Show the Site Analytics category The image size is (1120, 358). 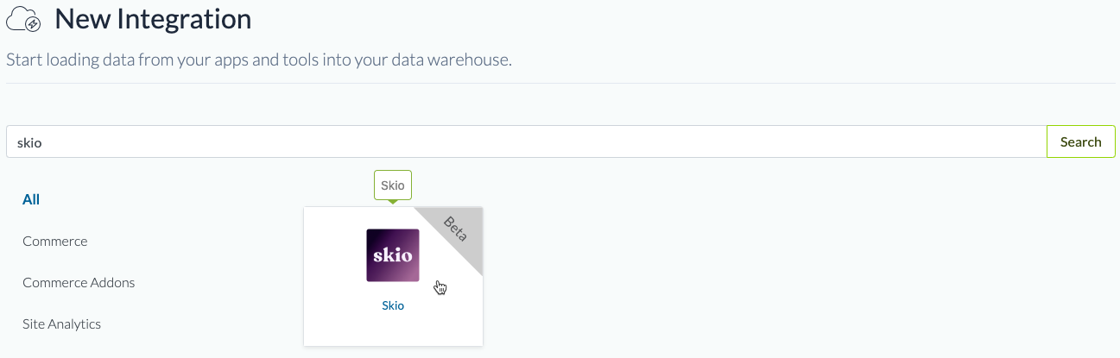(x=62, y=324)
